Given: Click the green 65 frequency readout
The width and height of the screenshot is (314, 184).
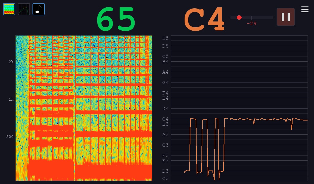Looking at the screenshot, I should [x=117, y=19].
